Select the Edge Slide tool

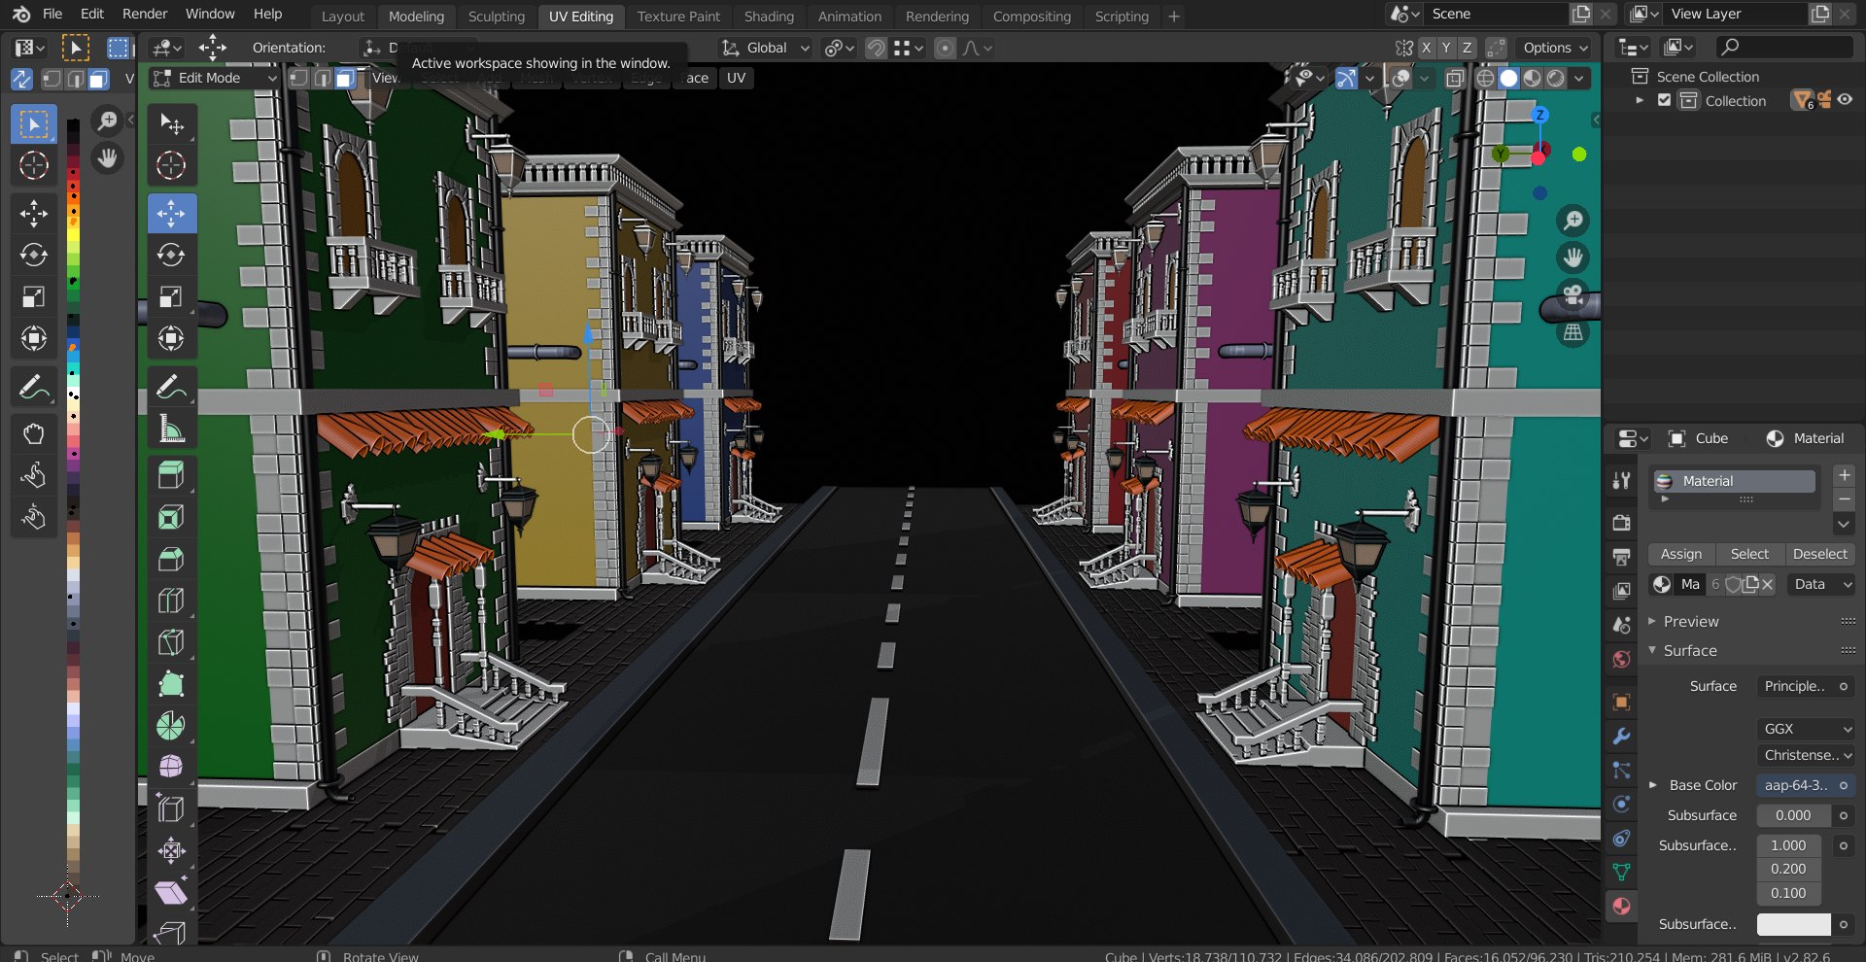(171, 809)
